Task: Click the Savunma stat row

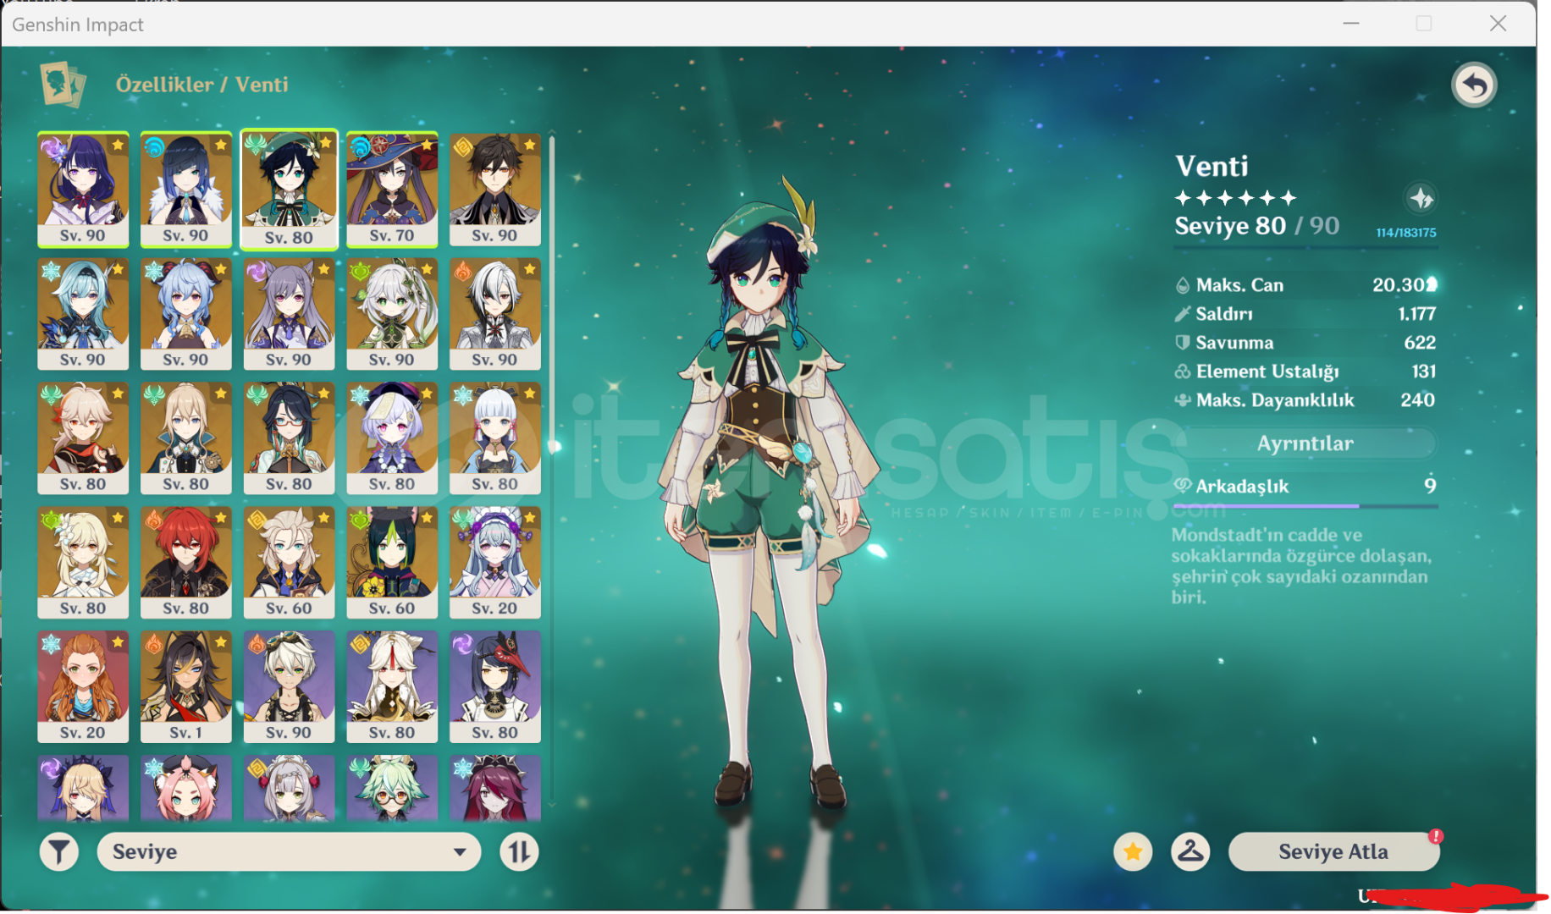Action: 1305,343
